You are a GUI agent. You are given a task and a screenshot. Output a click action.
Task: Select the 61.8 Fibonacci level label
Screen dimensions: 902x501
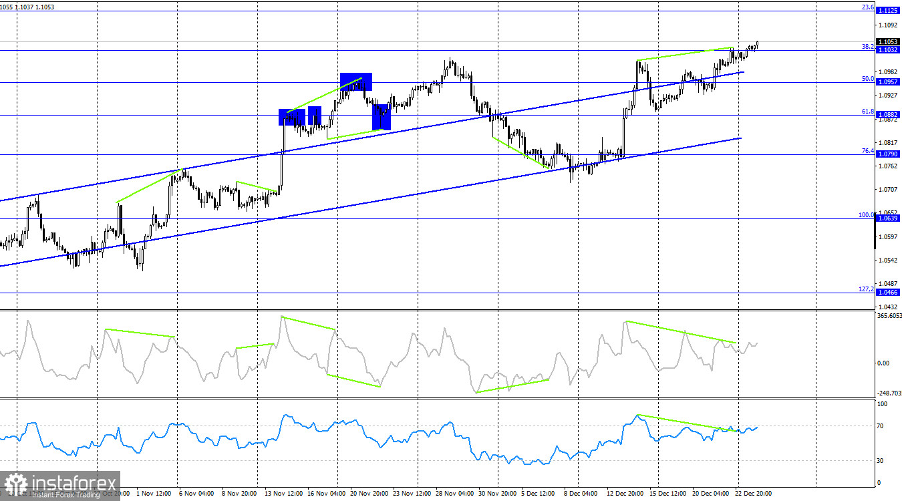(x=868, y=111)
